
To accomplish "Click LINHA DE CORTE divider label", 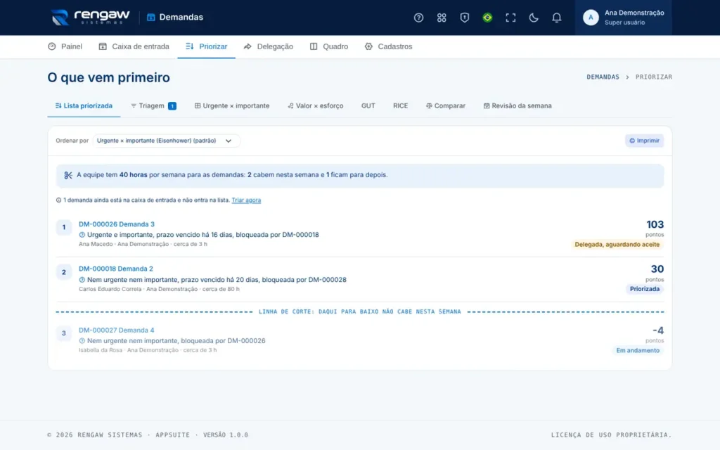I will [x=359, y=311].
